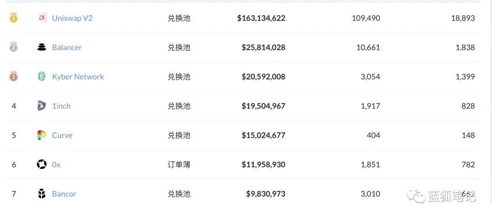Click the 订单簿 label in 0x row
The height and width of the screenshot is (204, 492).
[x=179, y=164]
